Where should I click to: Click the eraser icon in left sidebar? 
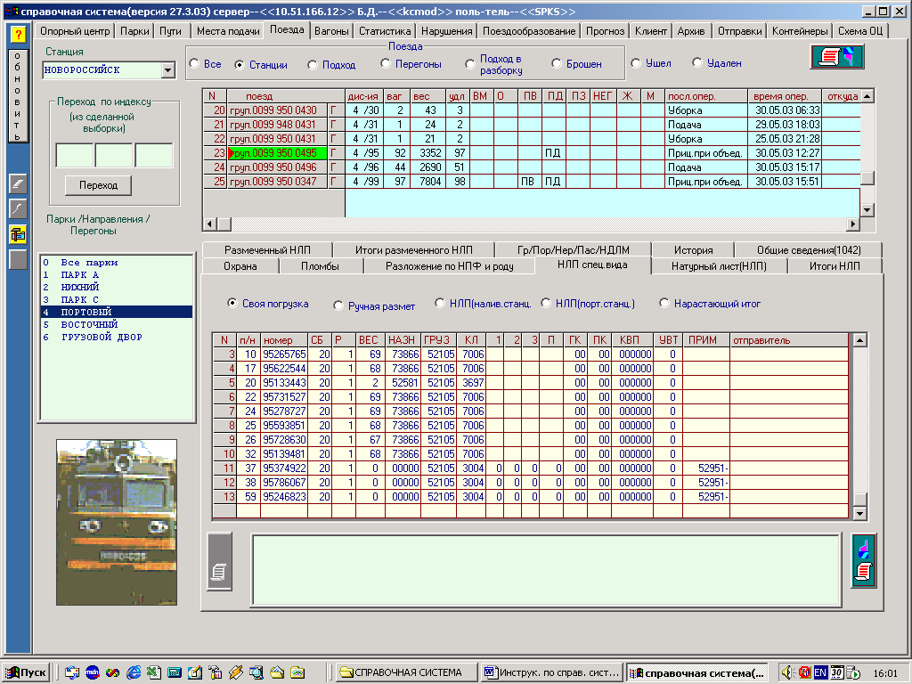point(17,183)
